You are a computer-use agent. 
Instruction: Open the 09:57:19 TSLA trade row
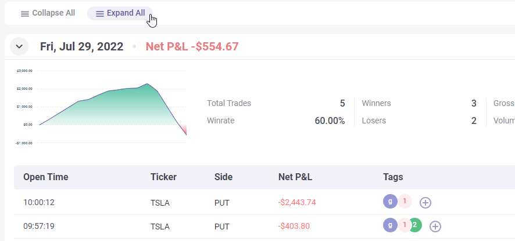(160, 227)
